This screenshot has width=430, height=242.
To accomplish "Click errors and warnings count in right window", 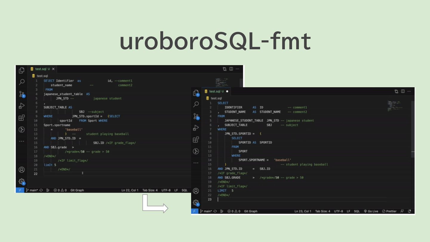I will (x=234, y=211).
